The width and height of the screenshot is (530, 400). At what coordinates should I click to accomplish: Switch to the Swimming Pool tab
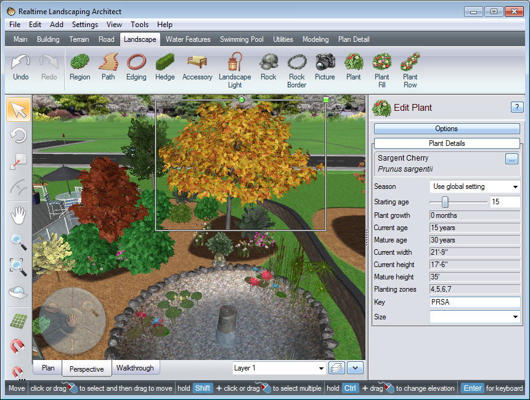pyautogui.click(x=242, y=39)
